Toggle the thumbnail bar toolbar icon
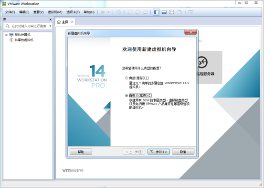 [x=164, y=12]
